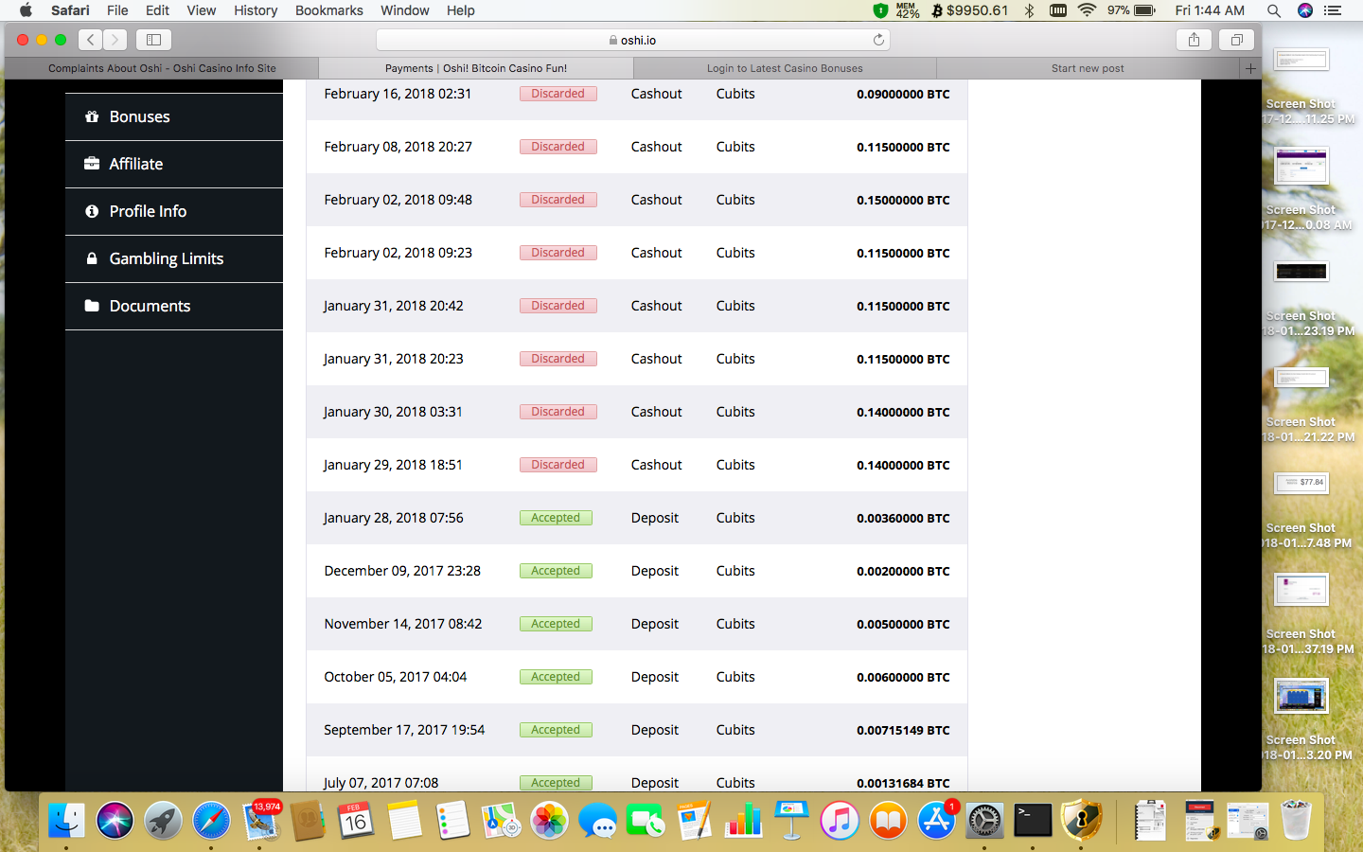Open the Keynote app in Dock

click(791, 821)
